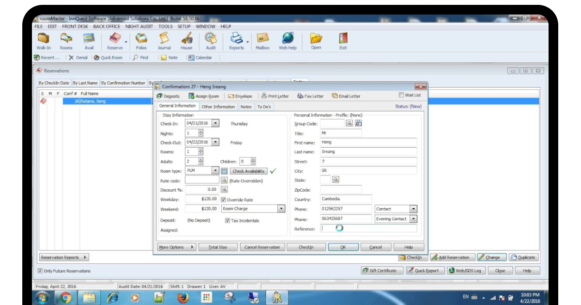The image size is (581, 305).
Task: Open the Rooms toolbar icon
Action: (x=66, y=41)
